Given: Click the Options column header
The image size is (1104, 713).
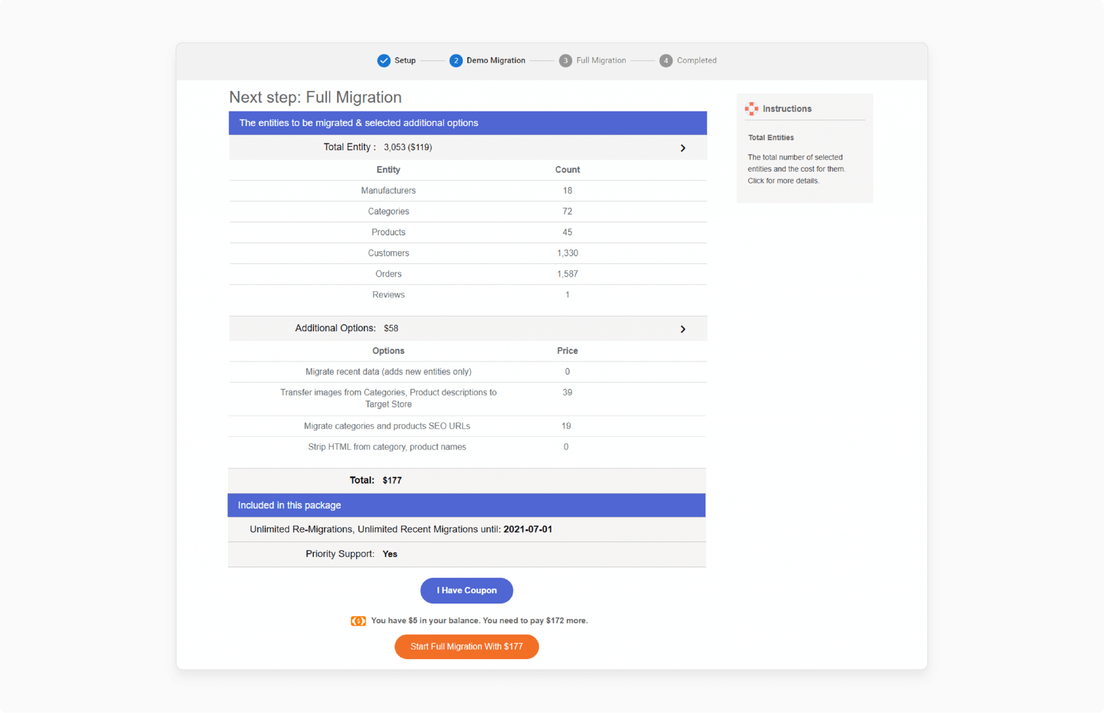Looking at the screenshot, I should pos(389,351).
